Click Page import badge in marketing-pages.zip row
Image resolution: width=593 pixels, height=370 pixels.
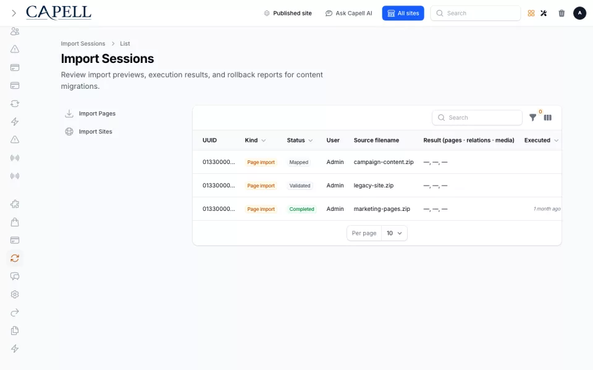[x=261, y=209]
